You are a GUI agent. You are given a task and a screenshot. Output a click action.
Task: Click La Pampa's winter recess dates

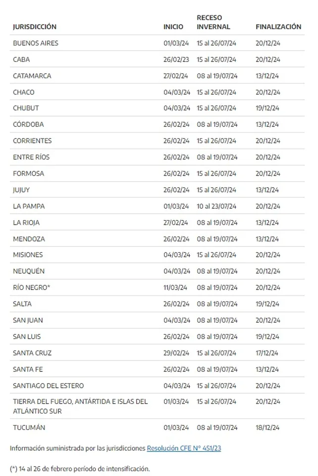(x=217, y=206)
